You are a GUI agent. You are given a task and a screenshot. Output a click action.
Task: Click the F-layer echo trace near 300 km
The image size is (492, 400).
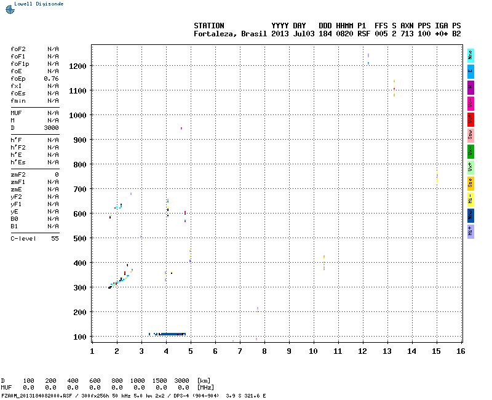tap(121, 279)
